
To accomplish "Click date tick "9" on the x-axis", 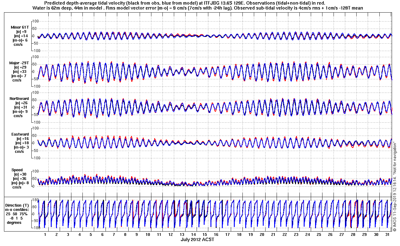I will [137, 235].
